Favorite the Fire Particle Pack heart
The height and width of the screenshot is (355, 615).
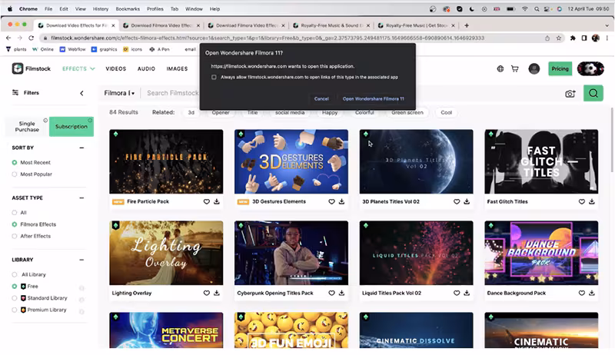206,201
